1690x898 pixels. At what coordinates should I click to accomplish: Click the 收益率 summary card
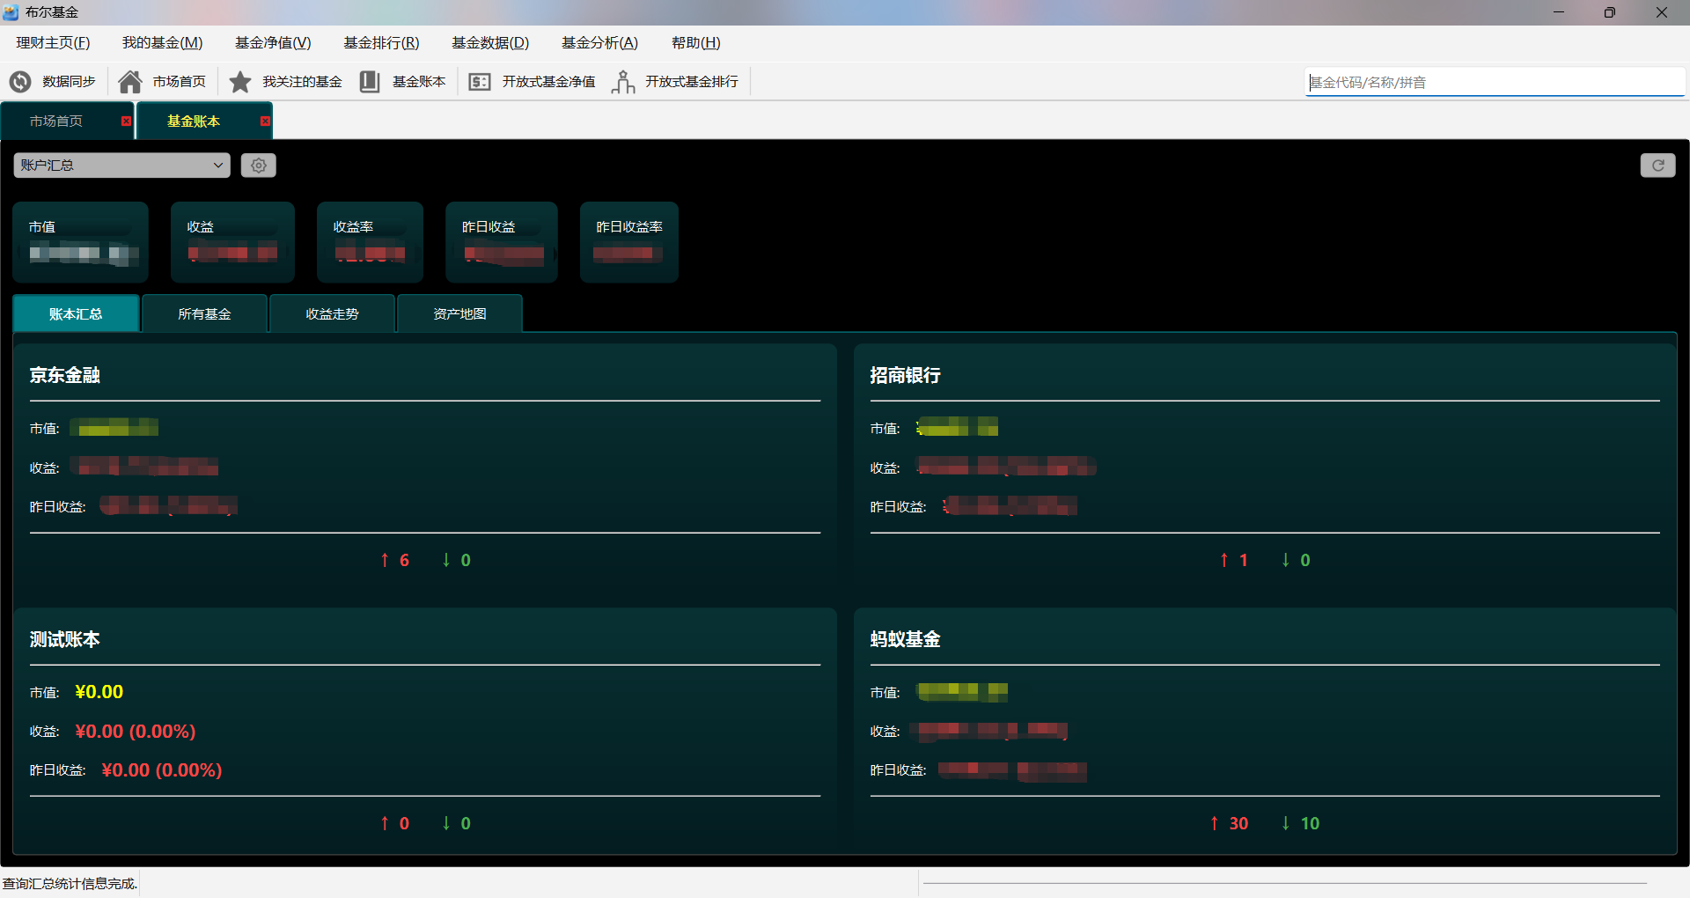click(x=370, y=242)
